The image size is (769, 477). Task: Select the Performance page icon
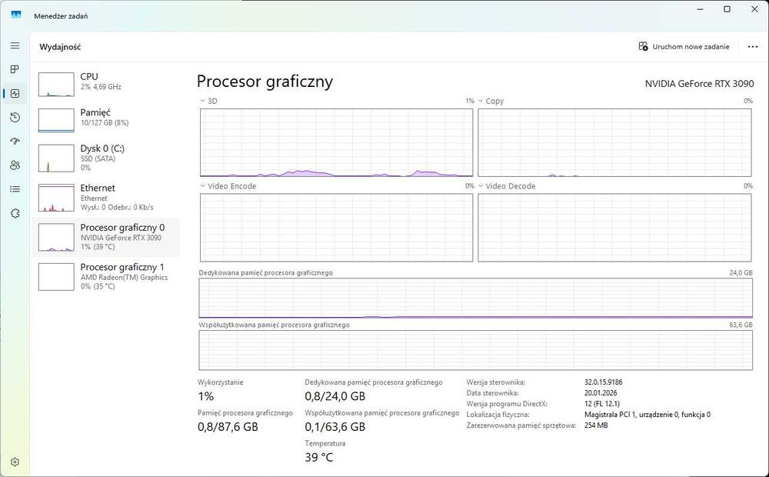click(15, 93)
